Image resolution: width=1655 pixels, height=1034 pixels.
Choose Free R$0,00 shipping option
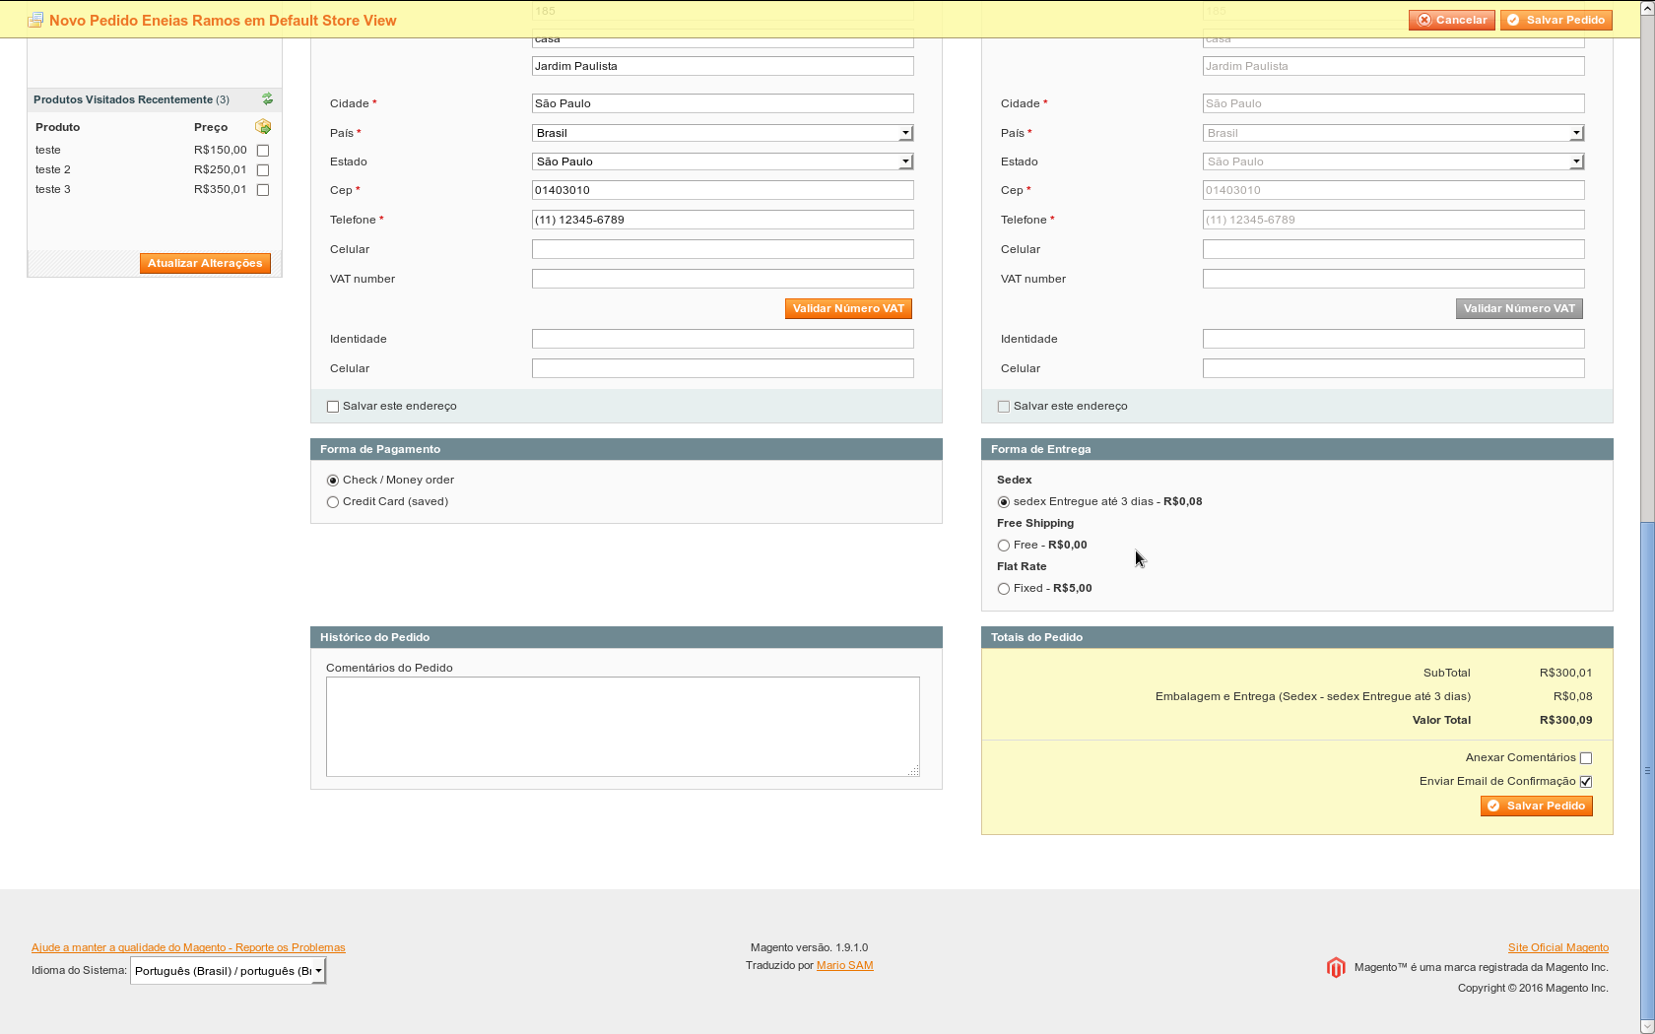click(1004, 546)
